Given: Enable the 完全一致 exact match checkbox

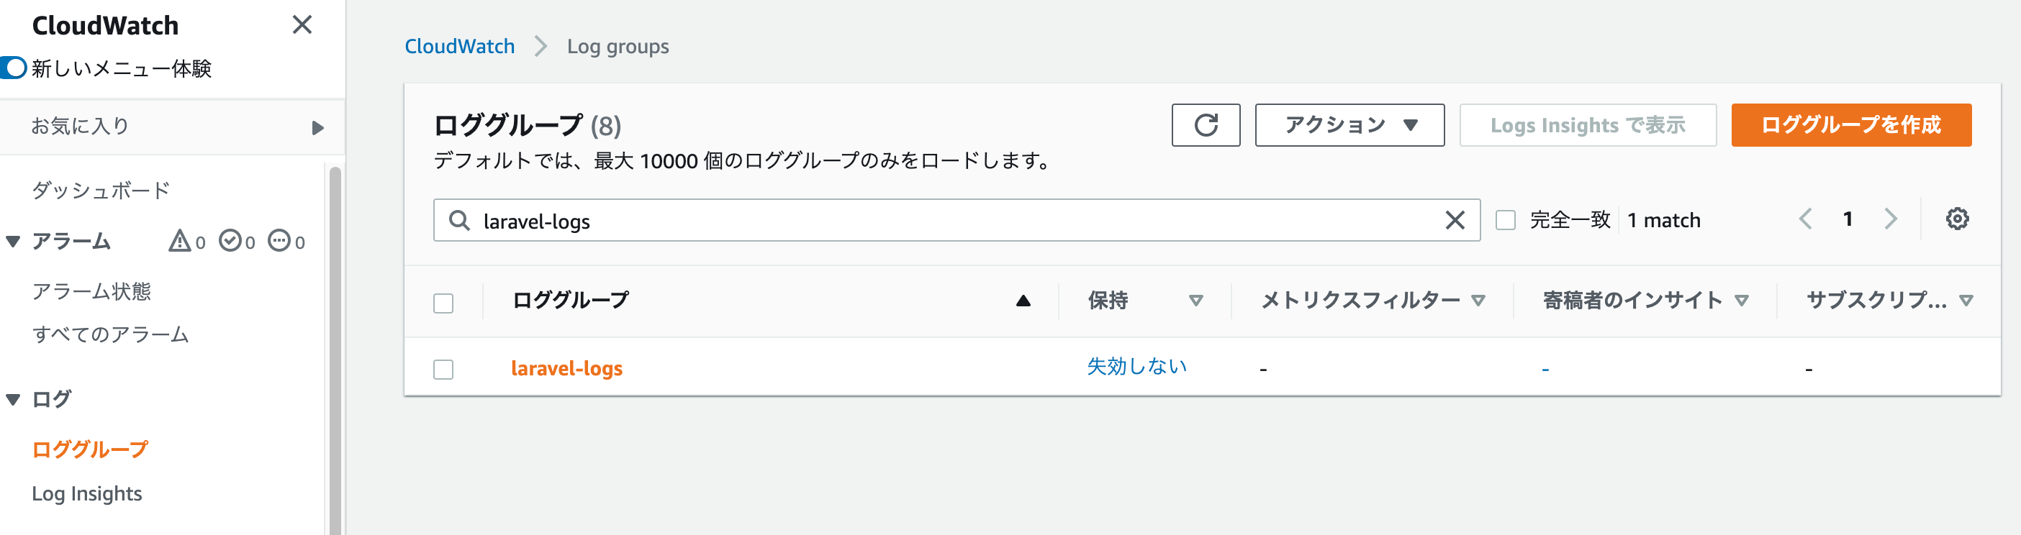Looking at the screenshot, I should [1506, 220].
